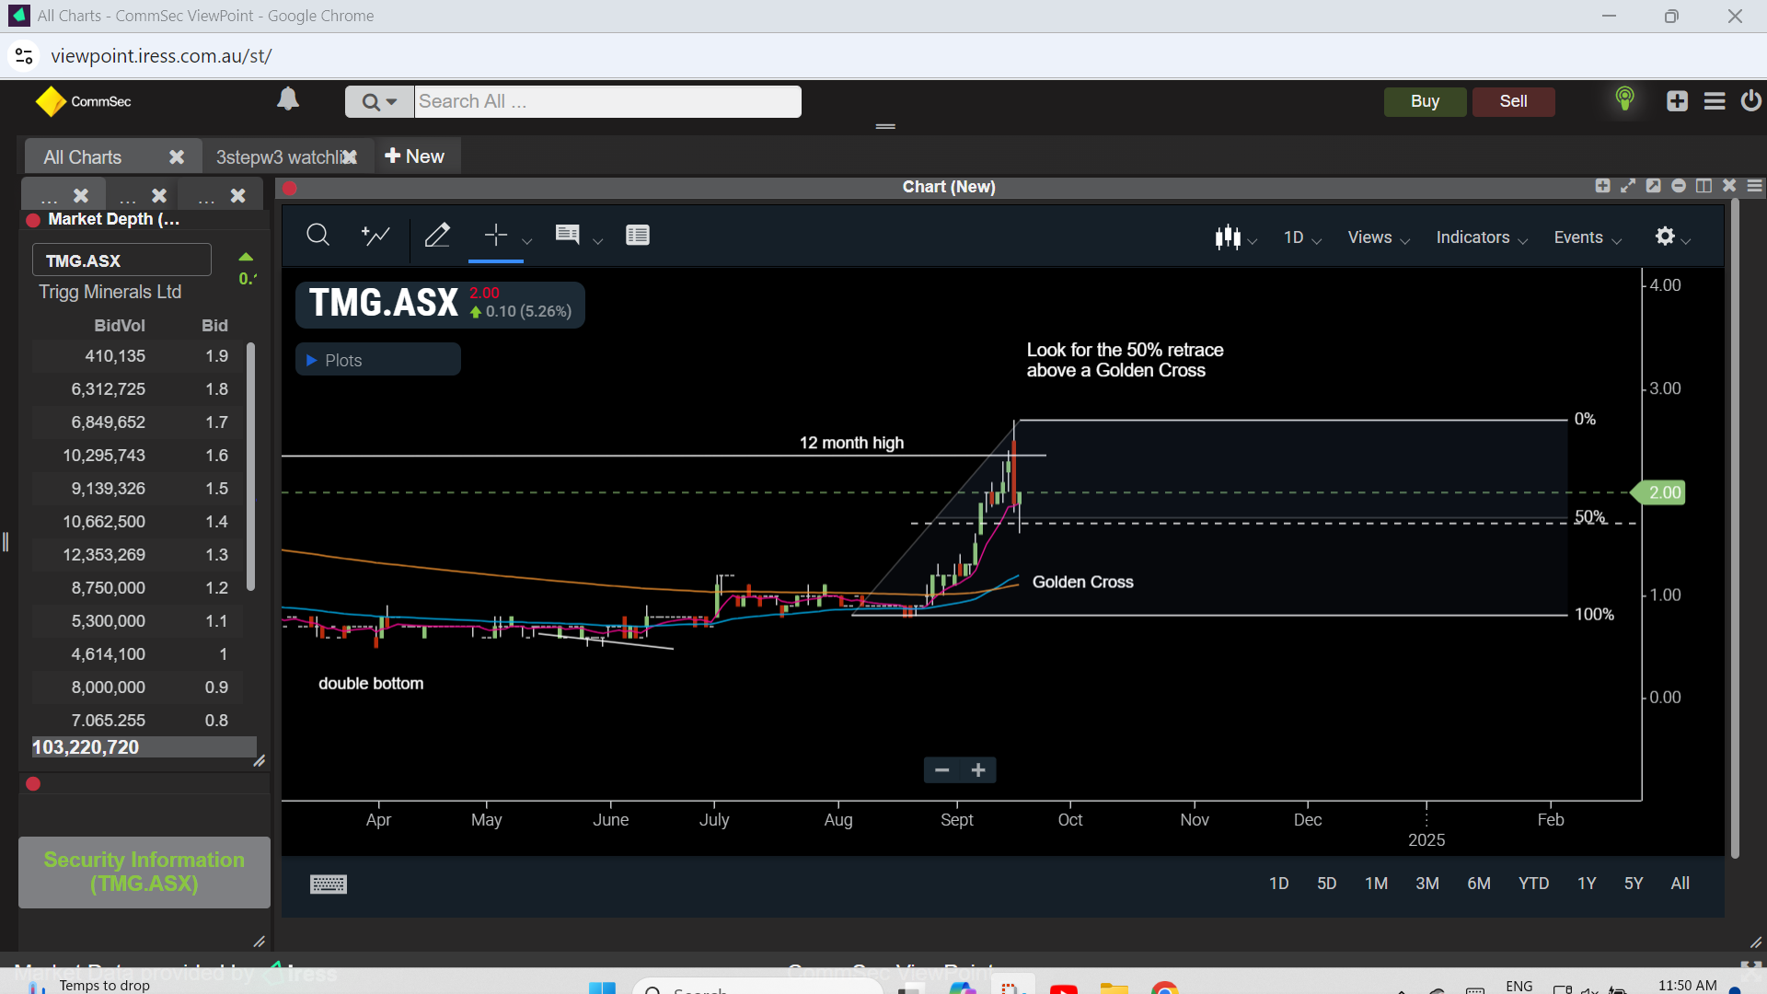The height and width of the screenshot is (994, 1767).
Task: Zoom in the chart with plus button
Action: 978,770
